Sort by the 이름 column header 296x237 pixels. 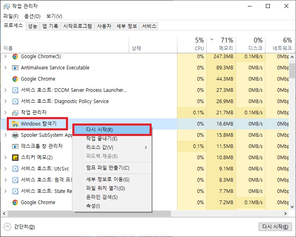[65, 45]
